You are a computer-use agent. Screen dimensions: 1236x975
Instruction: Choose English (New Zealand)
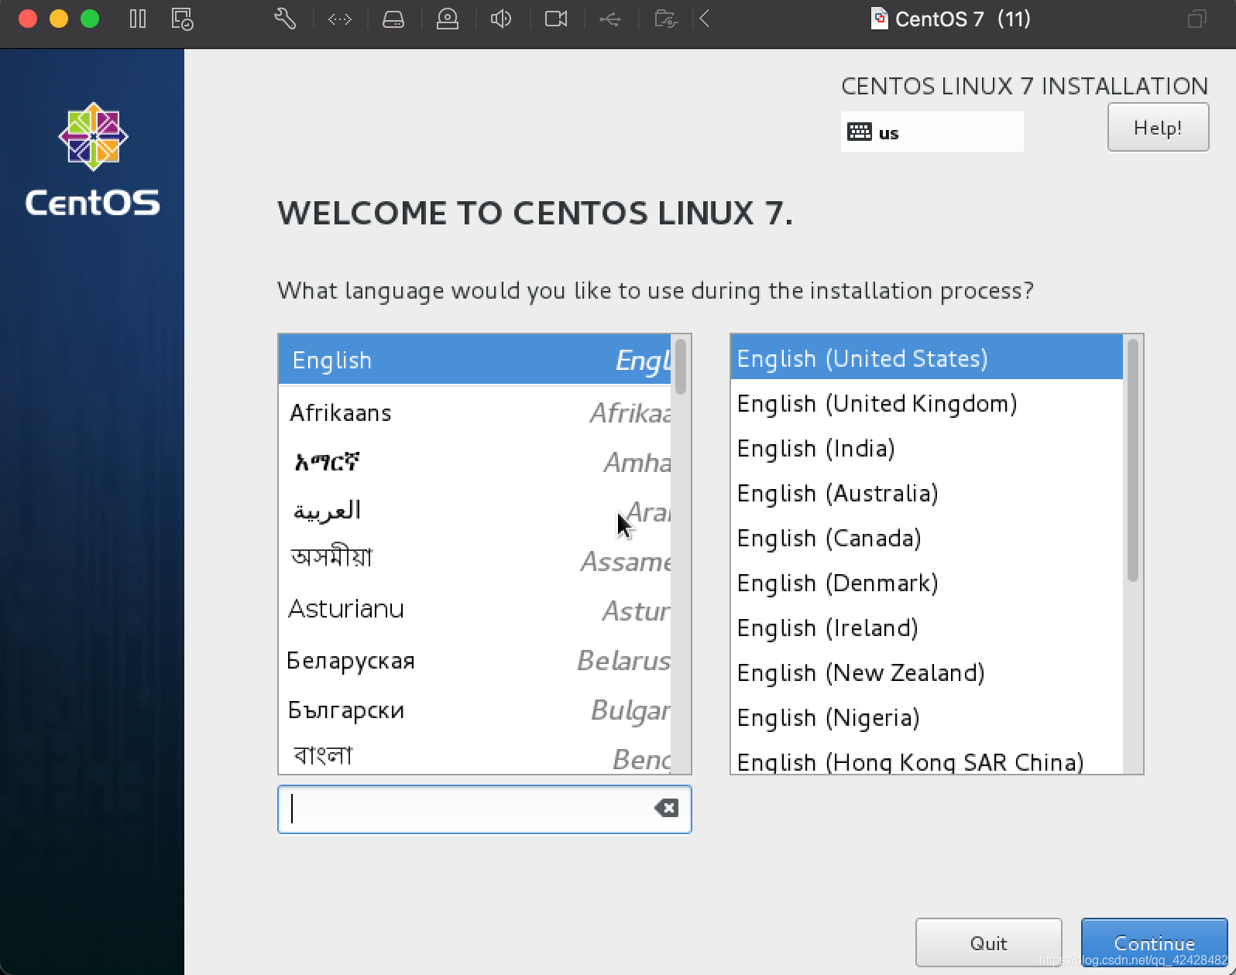(x=926, y=672)
